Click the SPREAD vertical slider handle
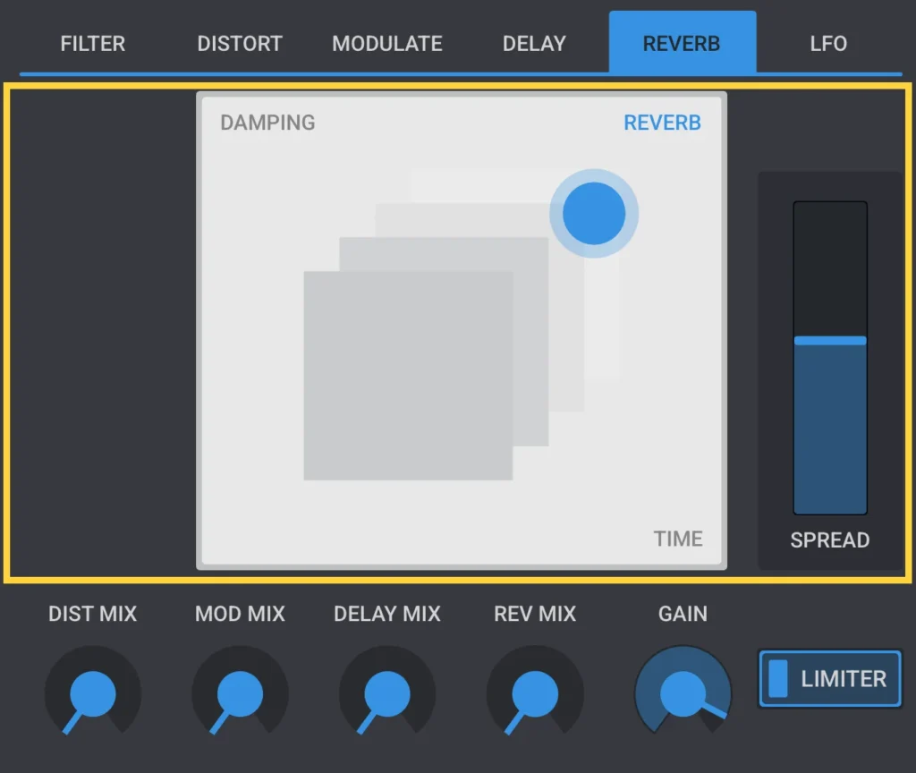916x773 pixels. click(x=829, y=341)
